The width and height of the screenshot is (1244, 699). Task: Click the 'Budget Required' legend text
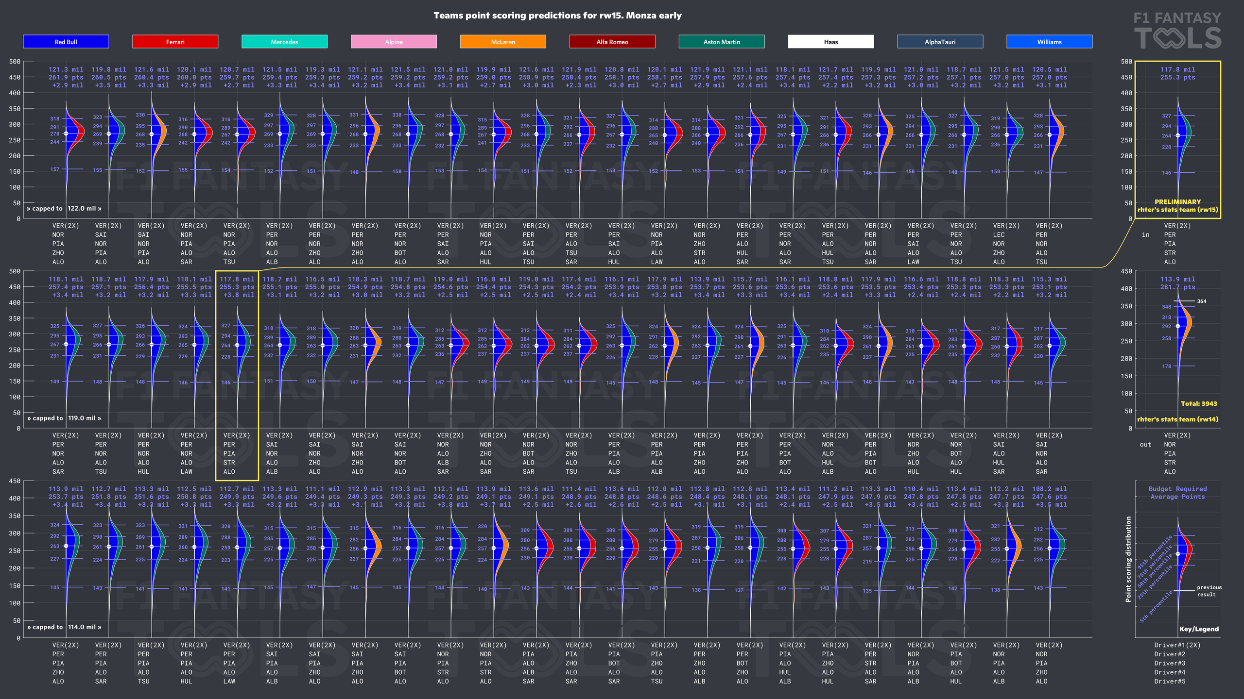click(1177, 489)
